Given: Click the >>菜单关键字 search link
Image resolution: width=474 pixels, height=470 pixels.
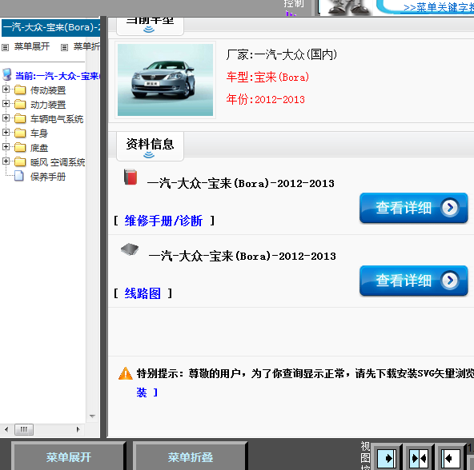Looking at the screenshot, I should [439, 8].
